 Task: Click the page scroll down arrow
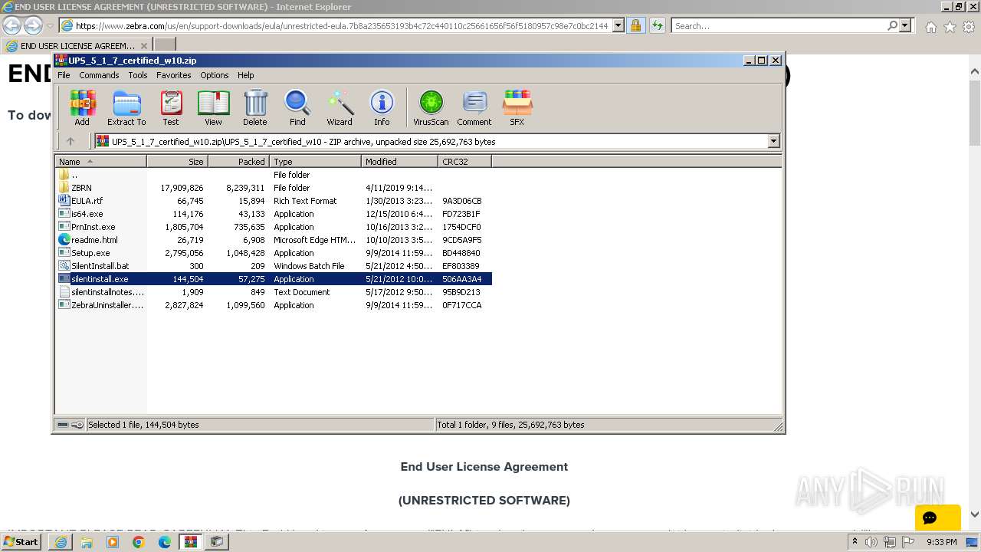click(975, 515)
